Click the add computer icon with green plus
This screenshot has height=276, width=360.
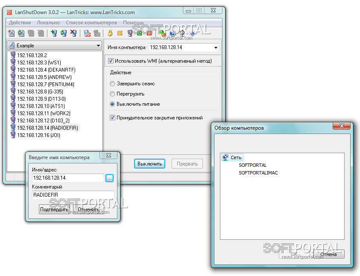54,33
